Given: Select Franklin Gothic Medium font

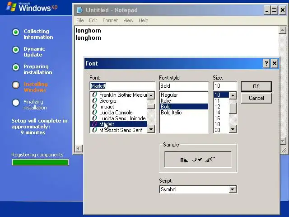Looking at the screenshot, I should [x=119, y=95].
